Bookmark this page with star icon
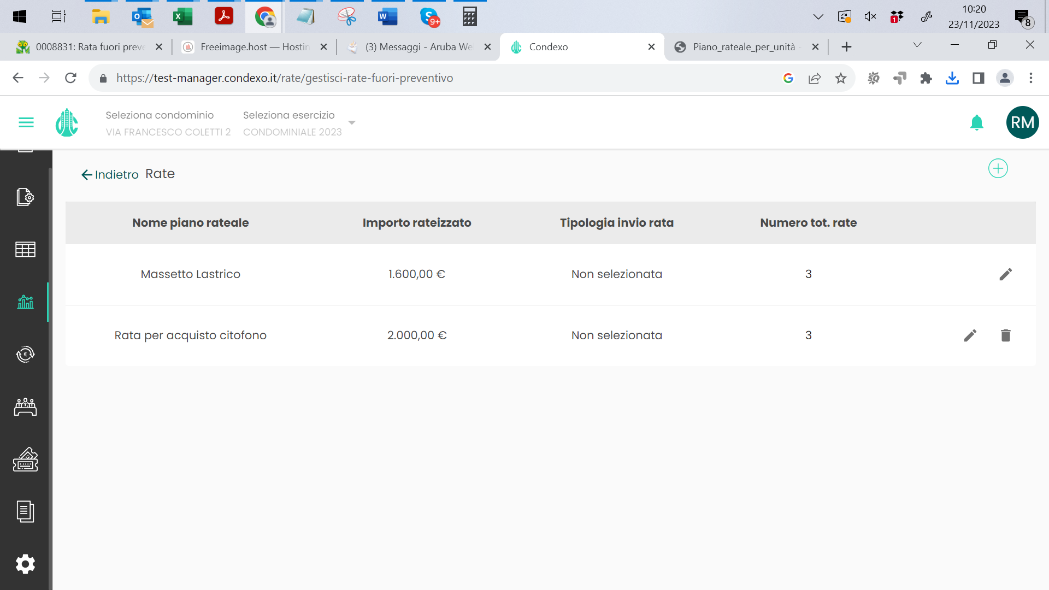Image resolution: width=1049 pixels, height=590 pixels. (841, 78)
